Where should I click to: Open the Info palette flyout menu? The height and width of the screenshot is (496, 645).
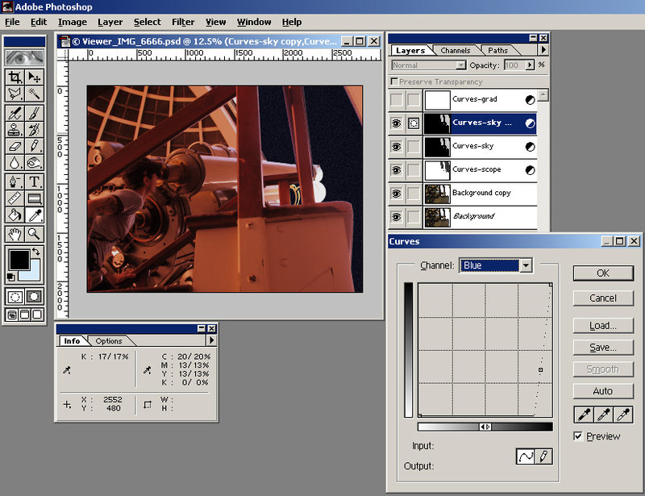(x=211, y=340)
